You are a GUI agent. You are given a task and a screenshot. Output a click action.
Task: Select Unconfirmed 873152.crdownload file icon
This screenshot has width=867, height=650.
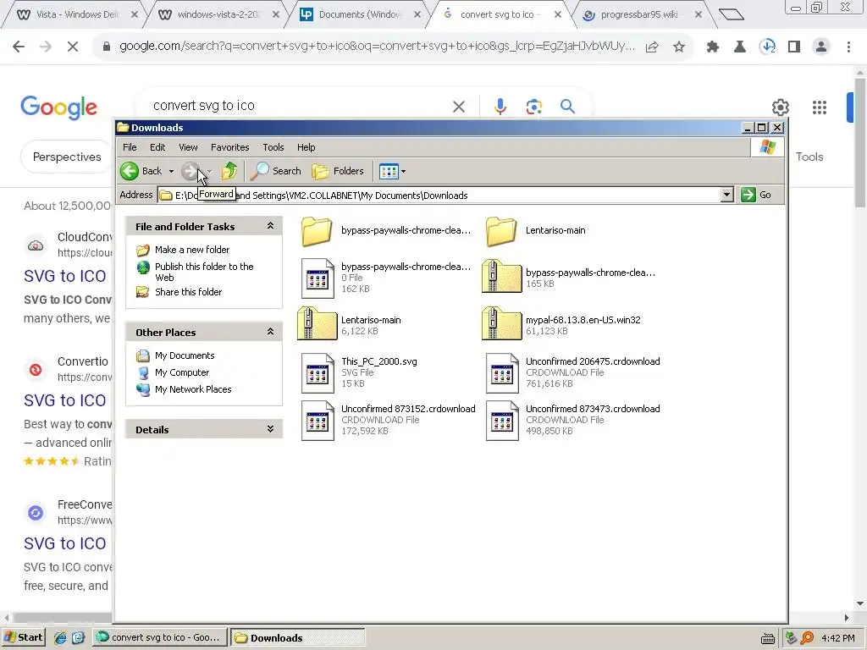[318, 421]
